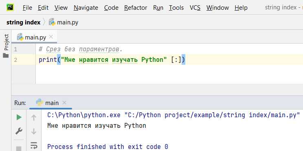Click the print keyword on line 2

coord(48,60)
